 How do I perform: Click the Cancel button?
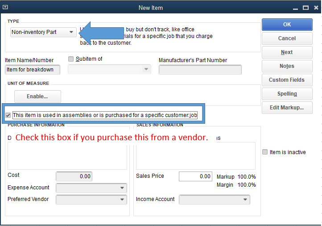287,38
